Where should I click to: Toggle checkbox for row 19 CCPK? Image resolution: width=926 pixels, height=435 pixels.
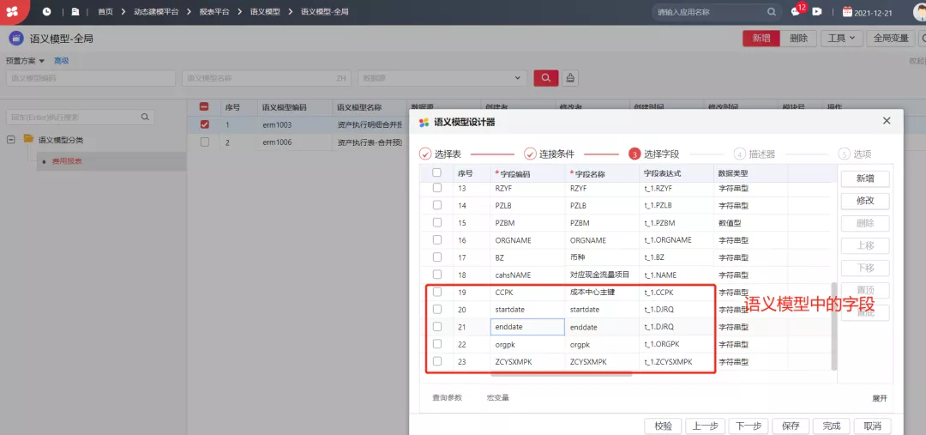pyautogui.click(x=437, y=292)
